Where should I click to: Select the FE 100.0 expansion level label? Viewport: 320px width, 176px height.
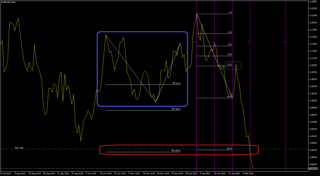[176, 109]
